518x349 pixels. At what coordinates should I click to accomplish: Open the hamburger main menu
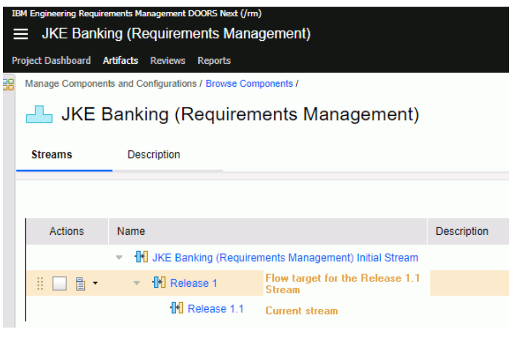20,34
